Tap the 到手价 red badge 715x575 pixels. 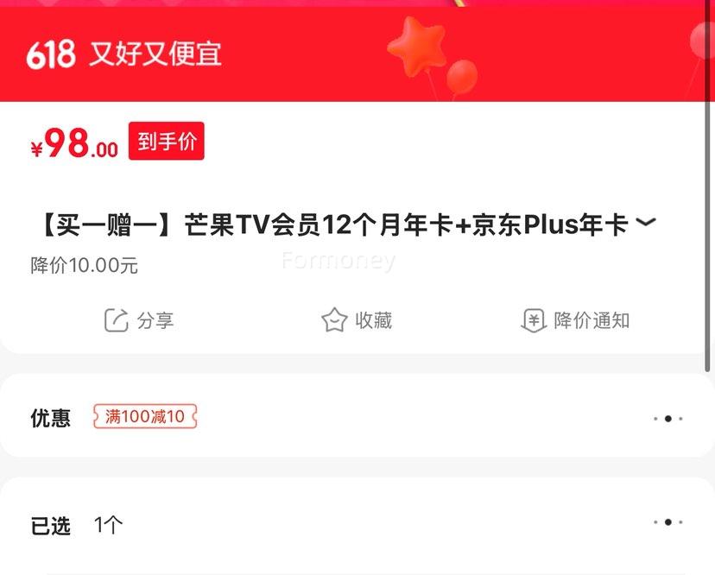[167, 141]
